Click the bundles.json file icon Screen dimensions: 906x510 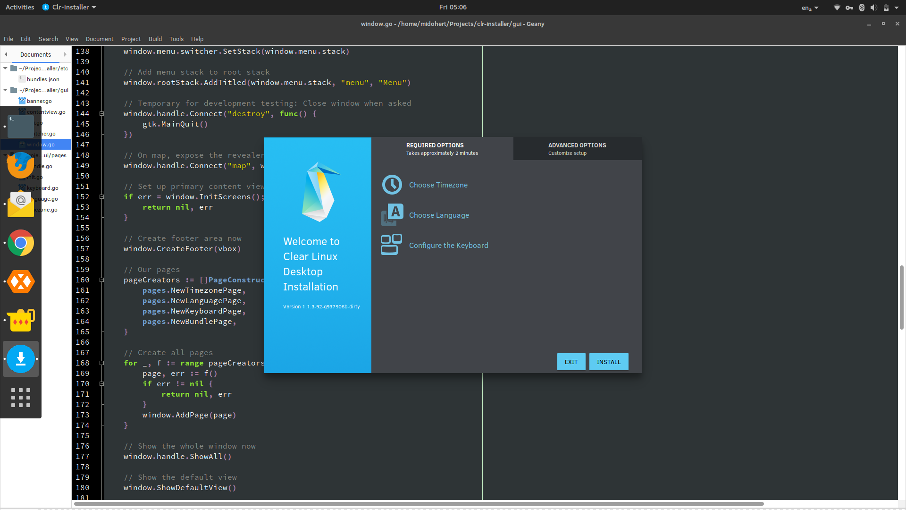(22, 79)
